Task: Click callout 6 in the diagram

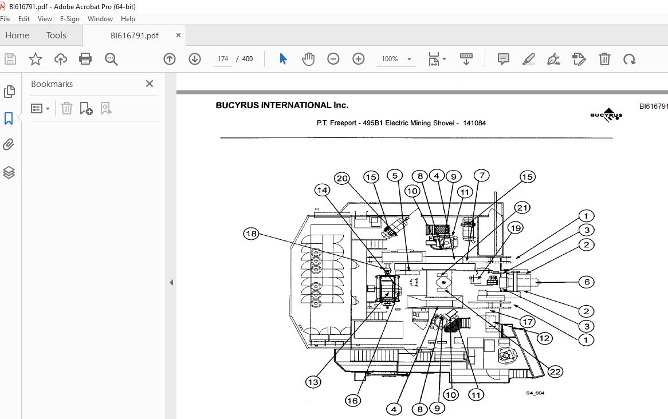Action: click(x=587, y=282)
